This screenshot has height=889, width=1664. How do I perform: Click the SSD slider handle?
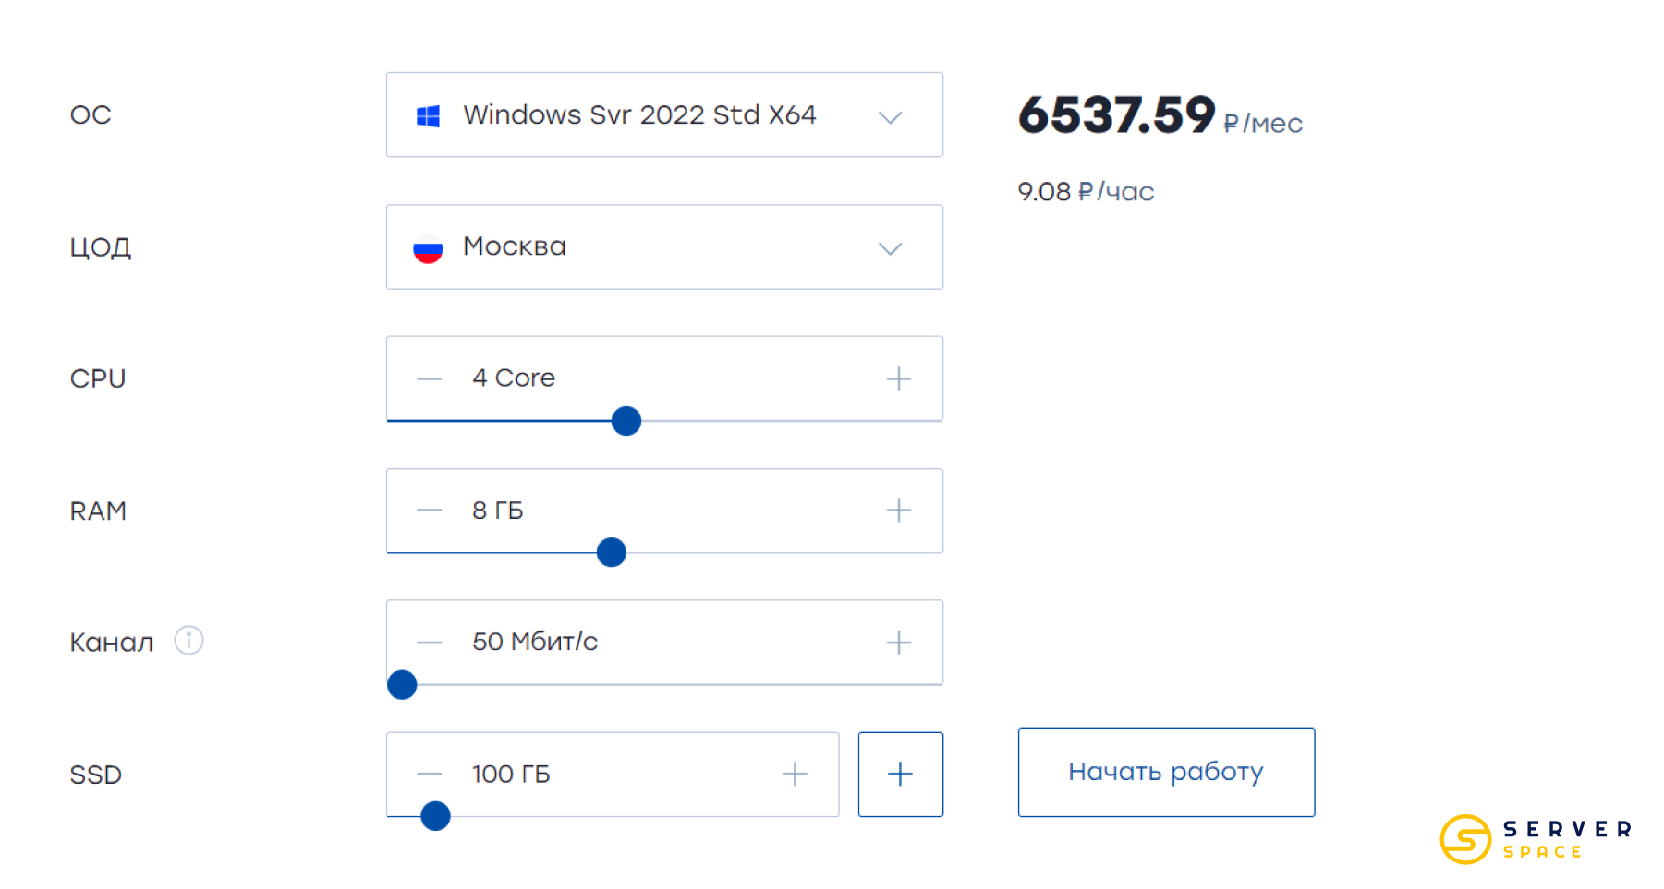point(435,816)
